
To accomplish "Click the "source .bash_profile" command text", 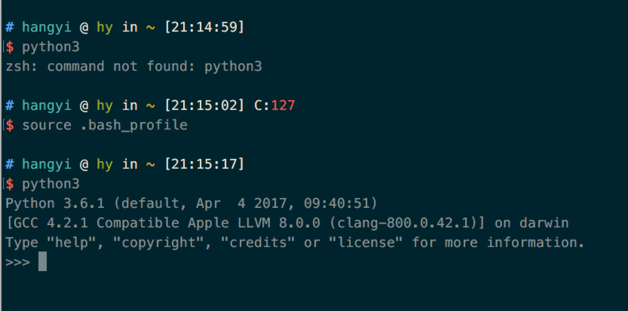I will click(x=105, y=125).
